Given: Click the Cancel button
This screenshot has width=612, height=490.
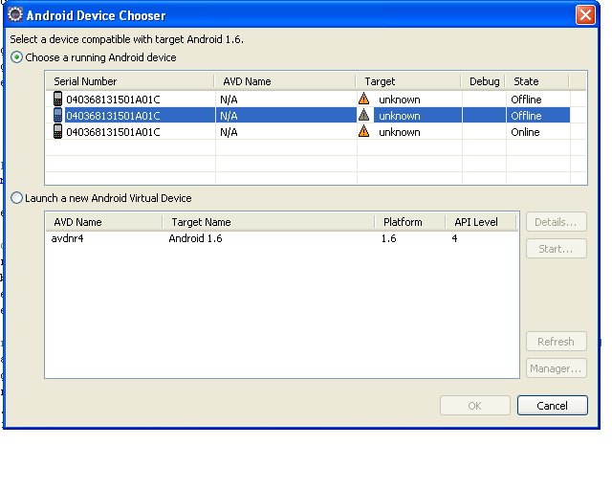Looking at the screenshot, I should (553, 406).
